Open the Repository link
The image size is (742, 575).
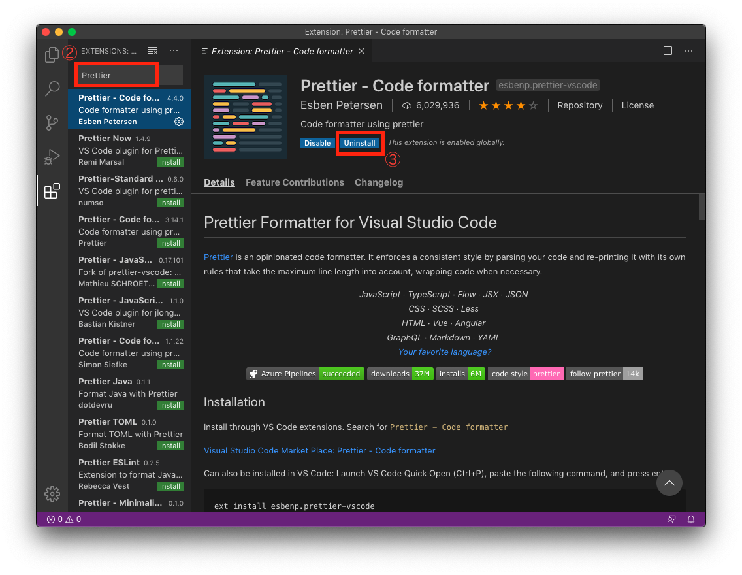click(580, 106)
